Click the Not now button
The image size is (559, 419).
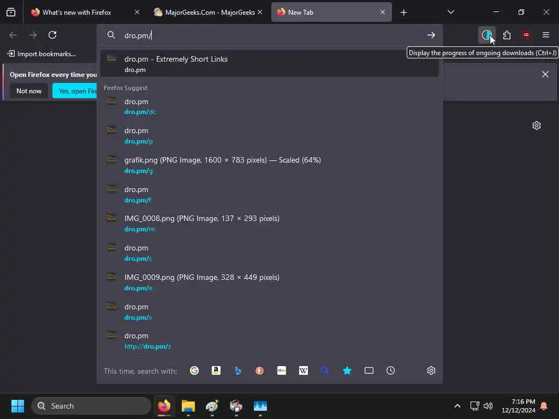(x=29, y=91)
